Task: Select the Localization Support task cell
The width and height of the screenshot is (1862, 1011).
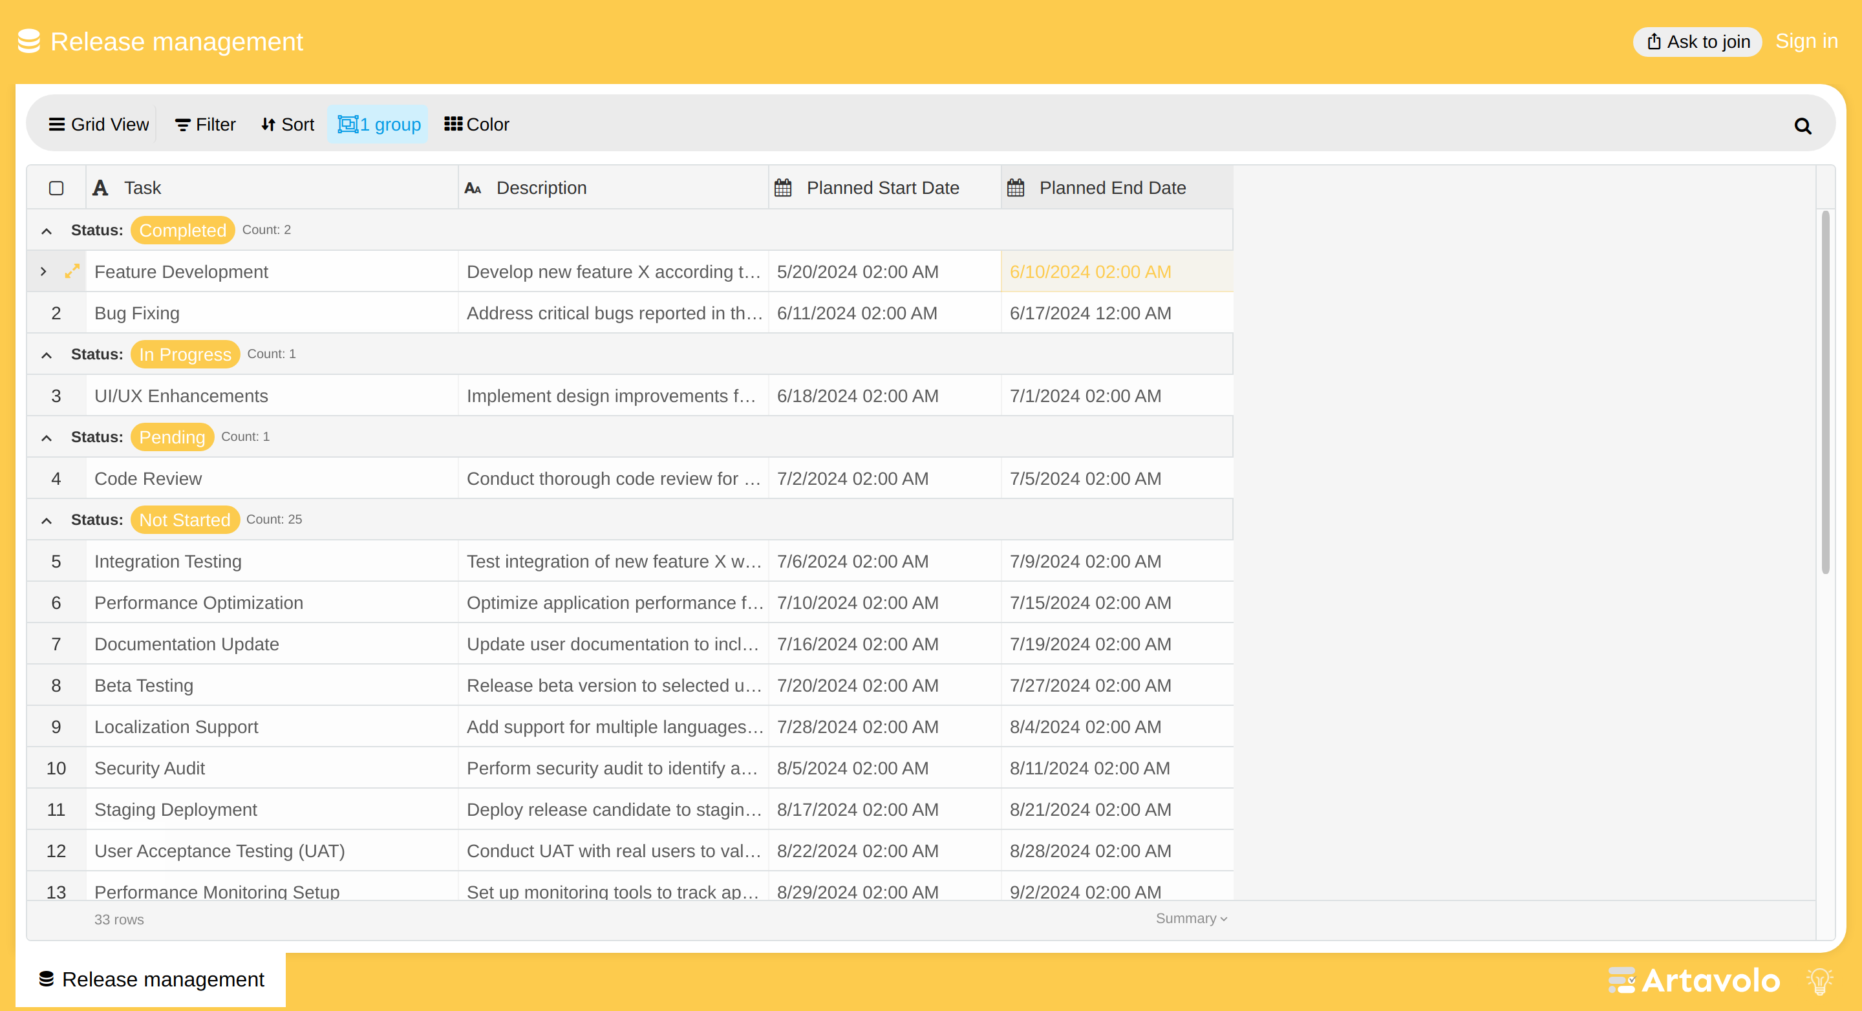Action: tap(272, 727)
